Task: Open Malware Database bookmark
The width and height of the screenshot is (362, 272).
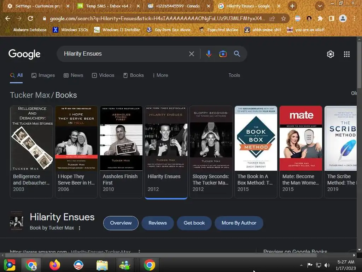Action: [x=27, y=30]
